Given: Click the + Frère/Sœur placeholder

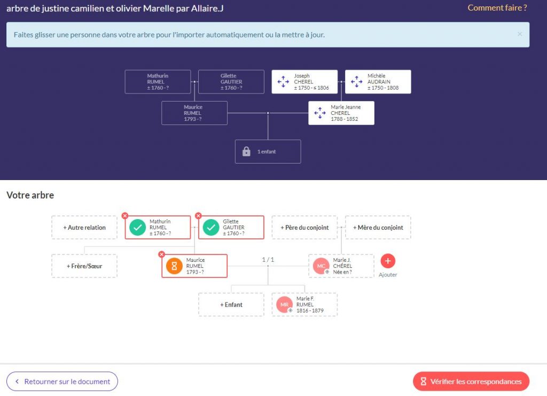Looking at the screenshot, I should [84, 266].
